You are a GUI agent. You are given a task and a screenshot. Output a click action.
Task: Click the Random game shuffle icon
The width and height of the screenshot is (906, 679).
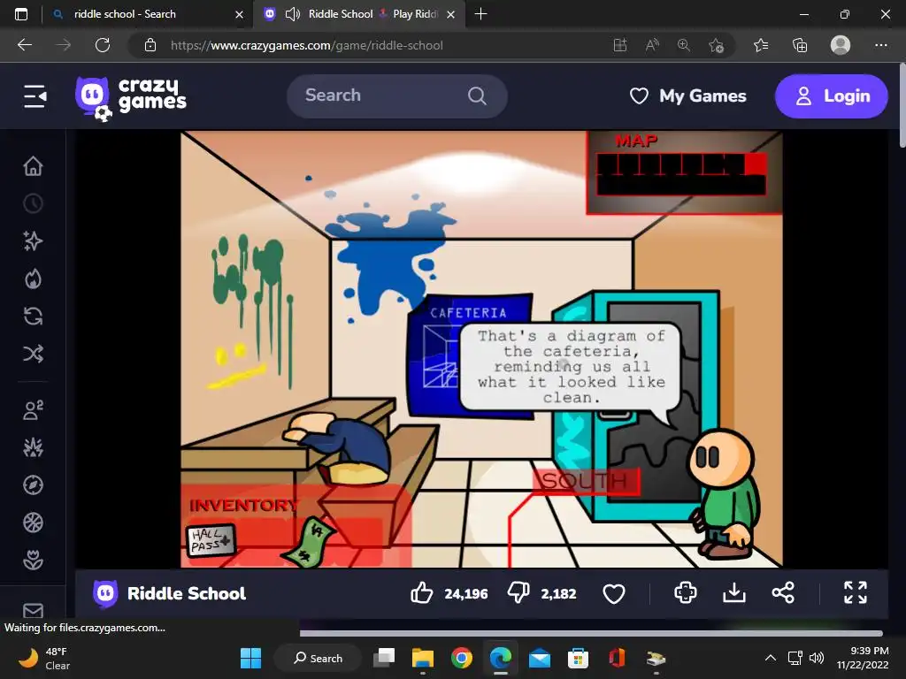coord(33,354)
